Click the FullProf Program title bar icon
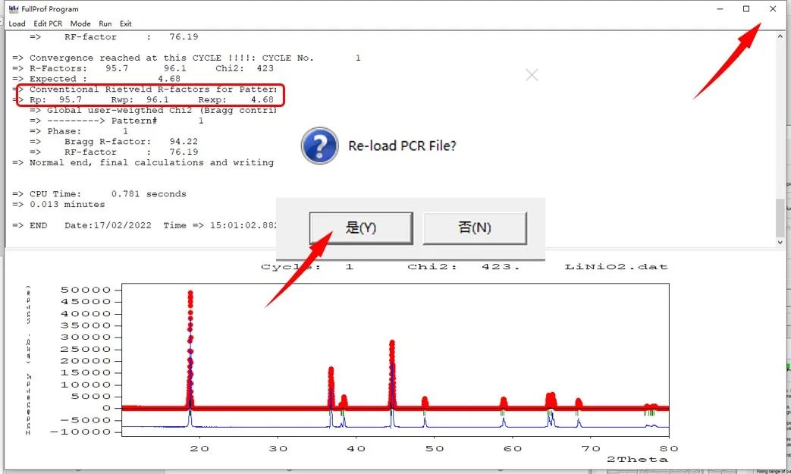 13,9
